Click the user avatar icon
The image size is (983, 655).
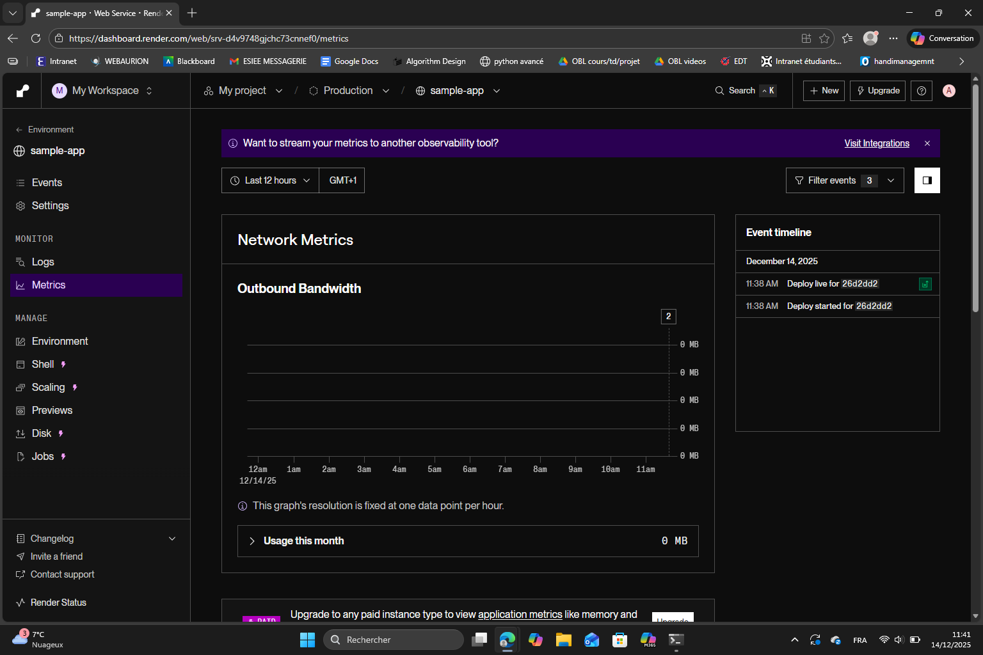(x=949, y=91)
